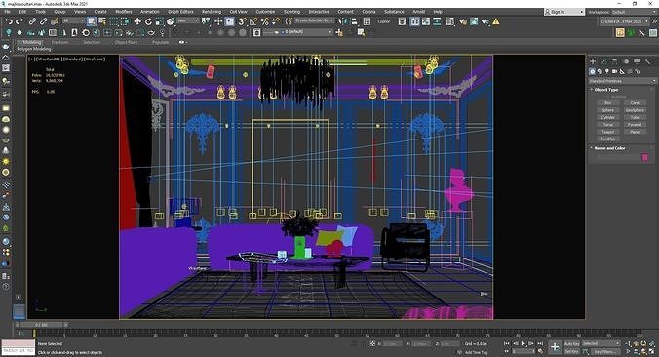The height and width of the screenshot is (357, 659).
Task: Click the Teapot primitive button
Action: click(x=607, y=132)
